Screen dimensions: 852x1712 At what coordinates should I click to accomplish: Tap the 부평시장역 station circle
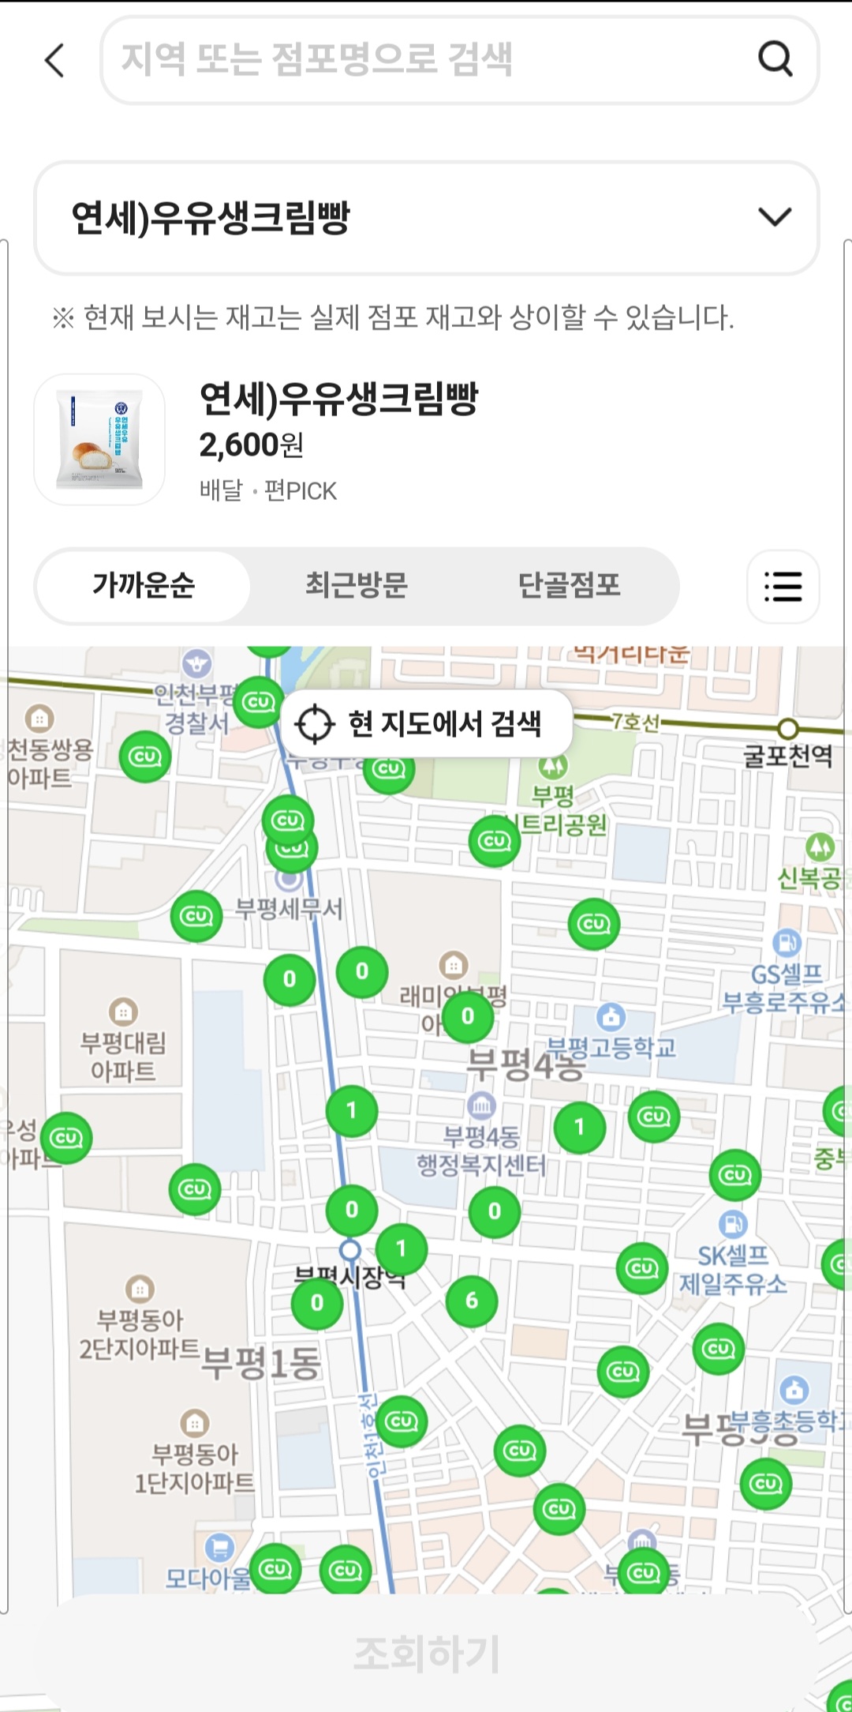350,1251
